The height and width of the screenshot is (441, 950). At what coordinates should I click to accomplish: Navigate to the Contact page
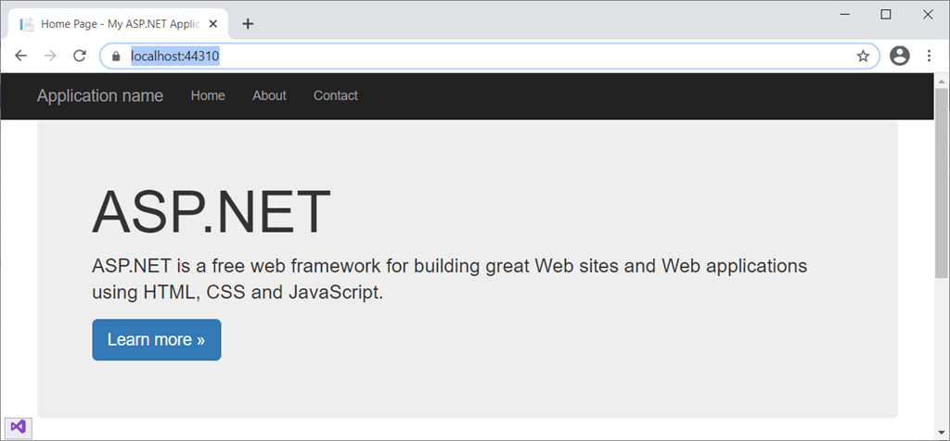point(335,95)
